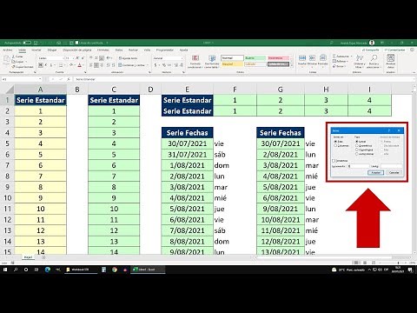Click the Incremento input field

[x=359, y=166]
